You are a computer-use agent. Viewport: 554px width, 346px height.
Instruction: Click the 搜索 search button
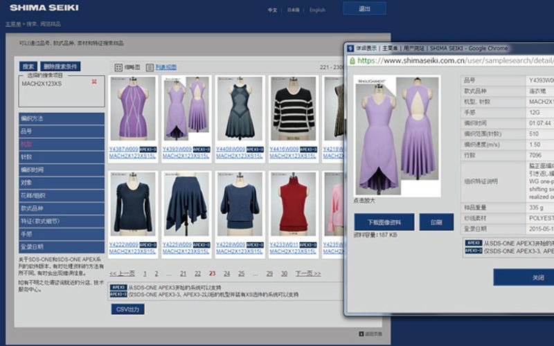[28, 66]
